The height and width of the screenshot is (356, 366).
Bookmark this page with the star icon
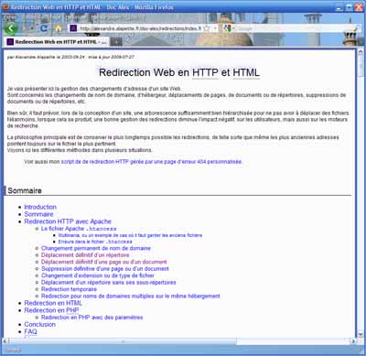207,28
